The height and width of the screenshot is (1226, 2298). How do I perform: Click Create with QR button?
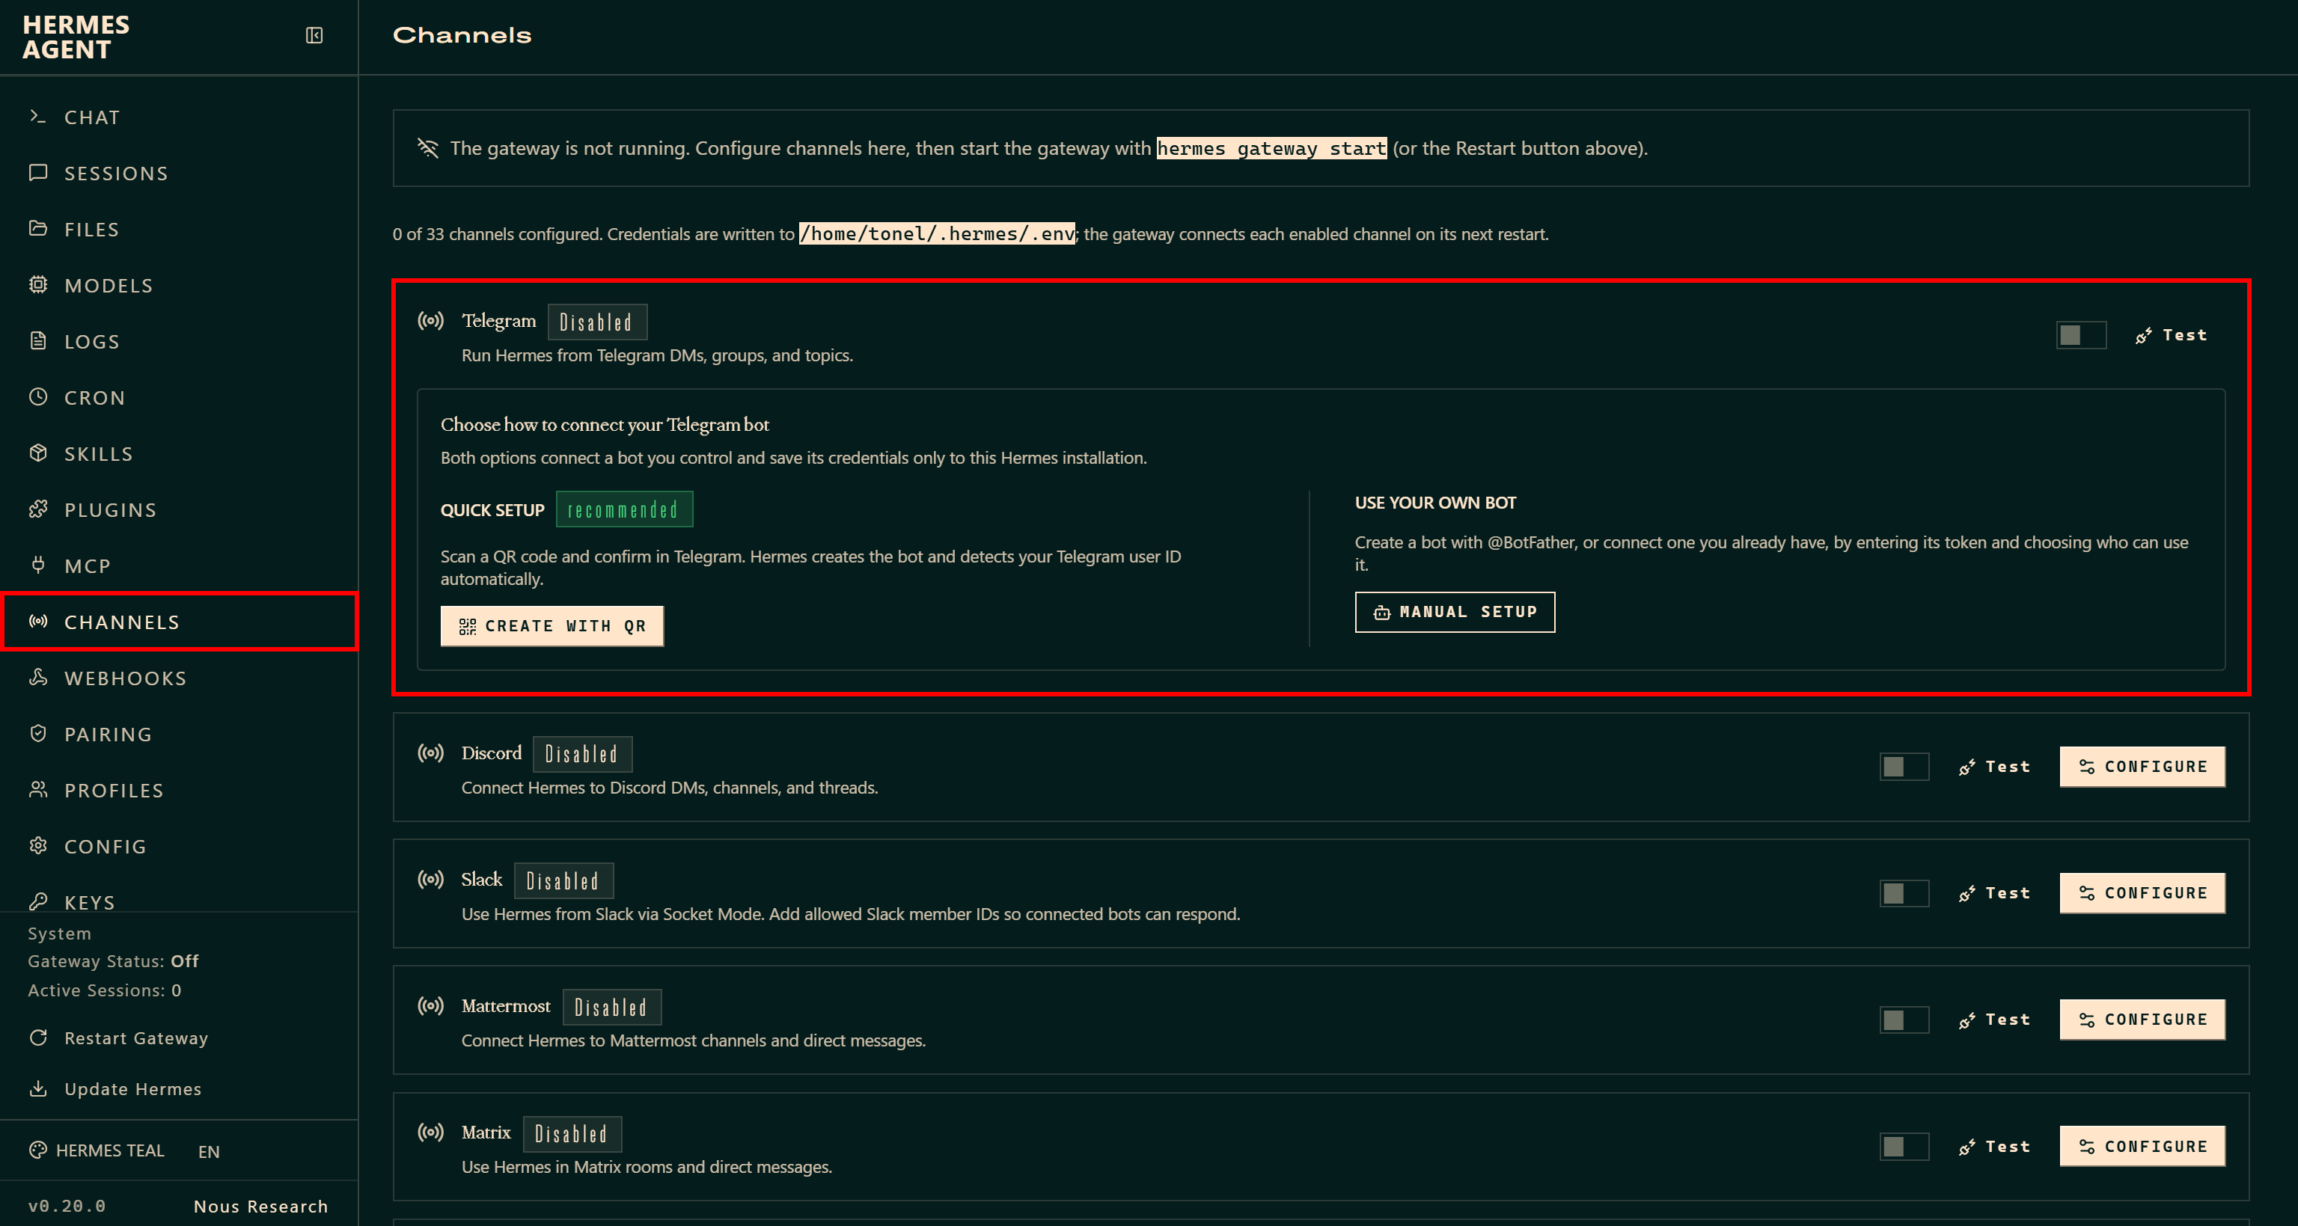(552, 626)
